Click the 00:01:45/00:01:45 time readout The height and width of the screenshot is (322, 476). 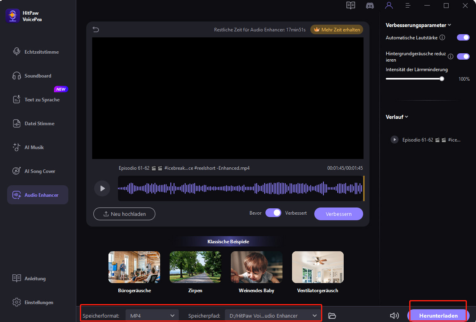point(345,168)
